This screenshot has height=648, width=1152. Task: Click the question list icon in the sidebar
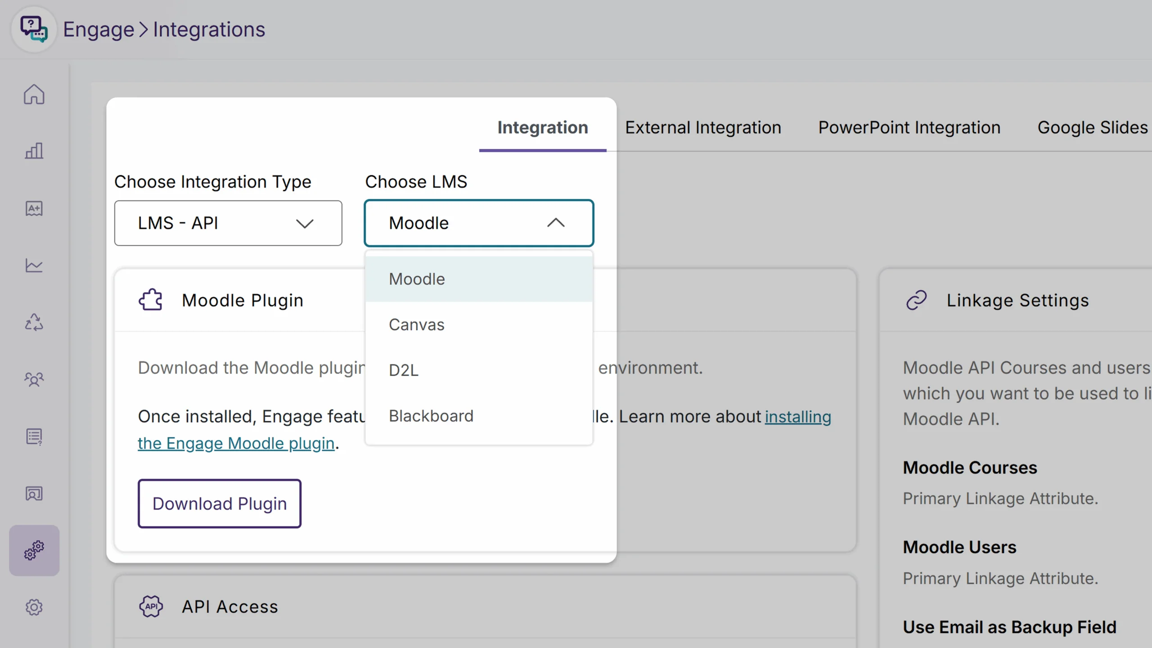(x=34, y=436)
